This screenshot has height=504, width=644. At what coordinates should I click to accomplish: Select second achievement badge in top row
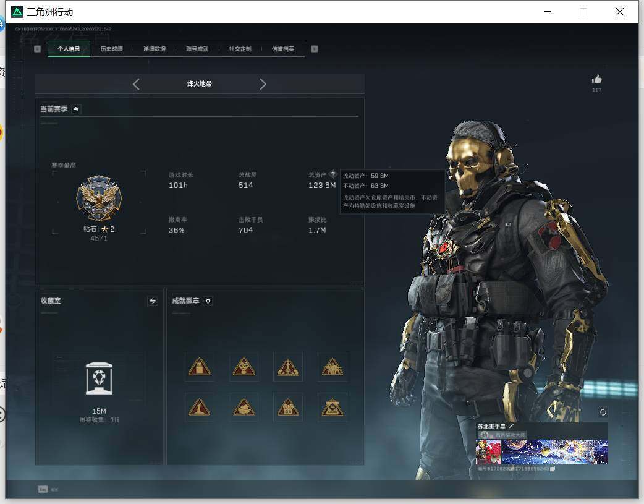pos(244,367)
